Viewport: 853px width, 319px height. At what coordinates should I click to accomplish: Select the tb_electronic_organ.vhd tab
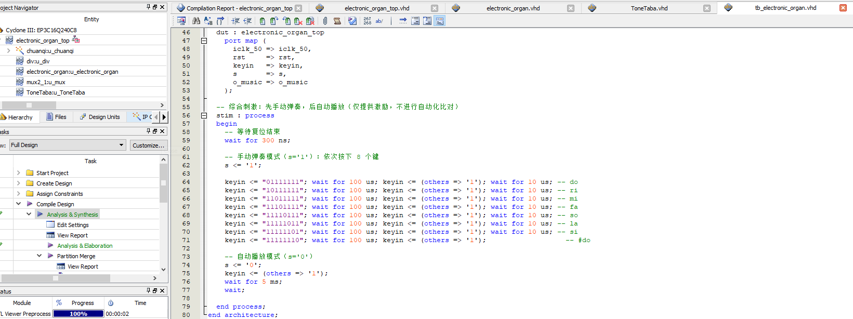[785, 8]
